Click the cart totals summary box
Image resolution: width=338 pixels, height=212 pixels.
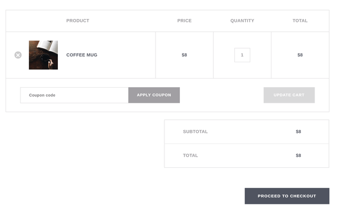246,144
